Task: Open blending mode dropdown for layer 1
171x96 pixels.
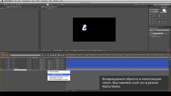Action: click(x=42, y=59)
